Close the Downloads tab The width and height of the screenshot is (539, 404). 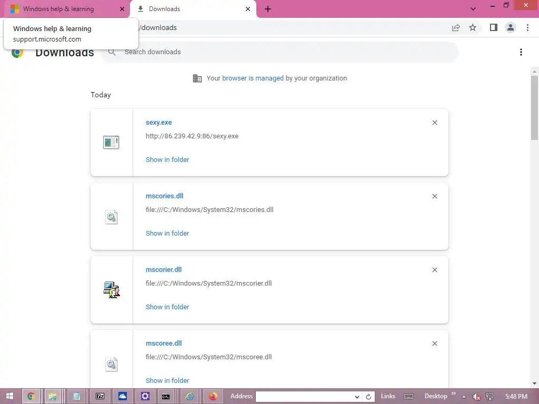[248, 9]
